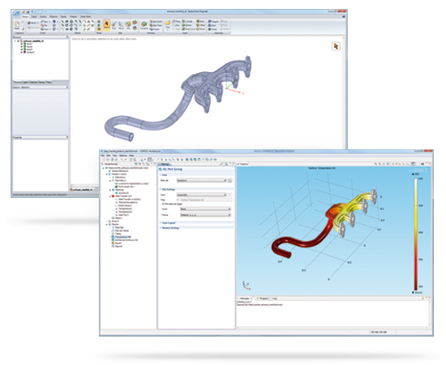Select the Select tool in SpaceClaim ribbon

pos(107,25)
